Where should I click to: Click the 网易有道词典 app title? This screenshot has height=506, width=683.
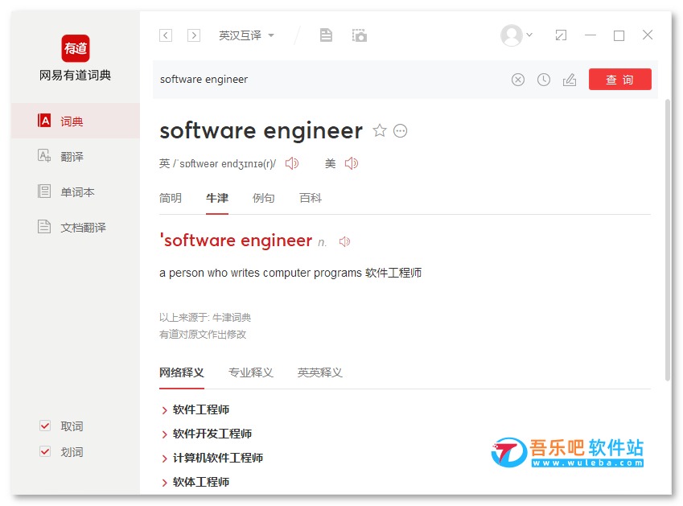click(75, 76)
